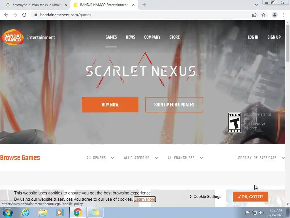Screen dimensions: 290x218
Task: Open Cookie Settings expander
Action: (x=205, y=196)
